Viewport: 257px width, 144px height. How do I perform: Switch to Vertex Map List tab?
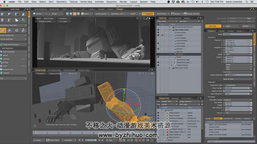tap(175, 18)
